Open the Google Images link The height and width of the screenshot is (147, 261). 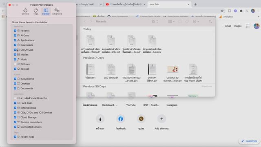pyautogui.click(x=237, y=26)
